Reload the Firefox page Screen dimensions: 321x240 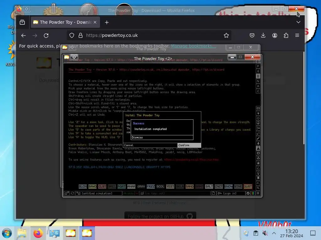(46, 36)
